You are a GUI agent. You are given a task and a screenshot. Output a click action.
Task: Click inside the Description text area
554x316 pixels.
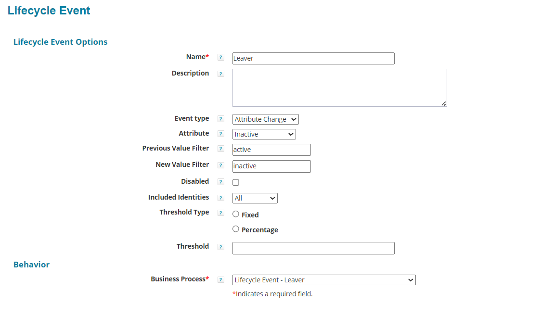(339, 88)
